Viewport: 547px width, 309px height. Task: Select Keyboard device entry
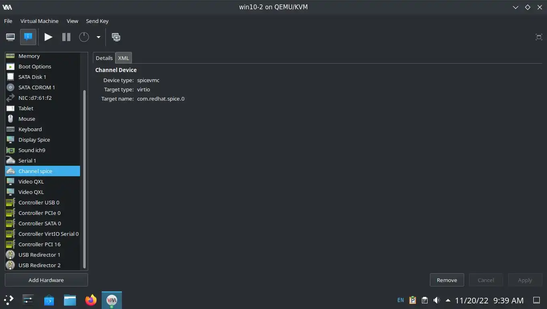point(43,129)
